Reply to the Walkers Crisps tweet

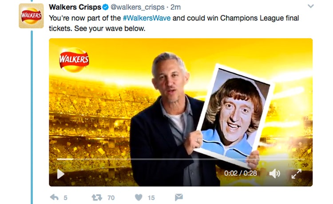54,198
